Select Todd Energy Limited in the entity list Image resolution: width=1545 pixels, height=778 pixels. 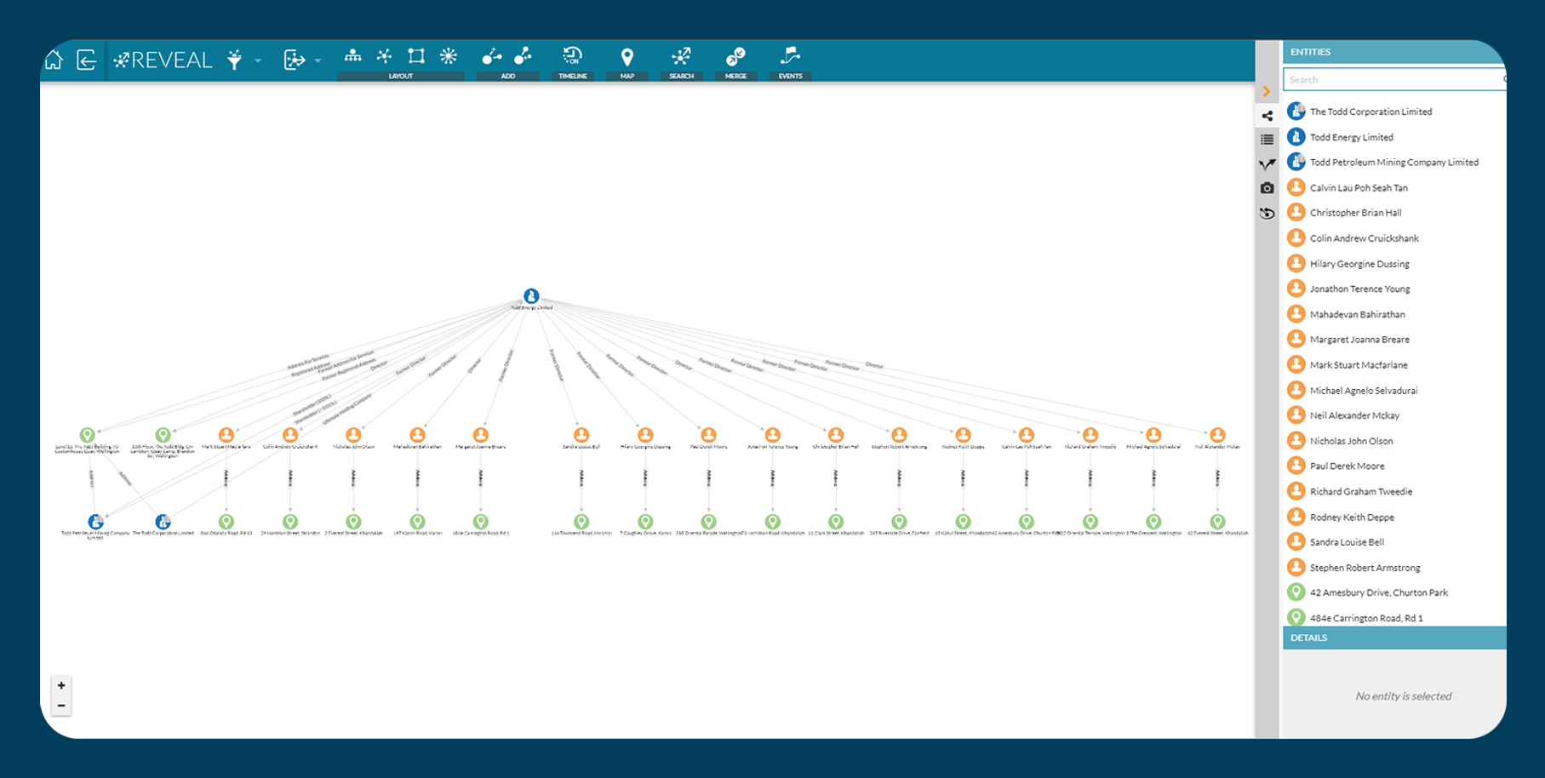coord(1352,136)
